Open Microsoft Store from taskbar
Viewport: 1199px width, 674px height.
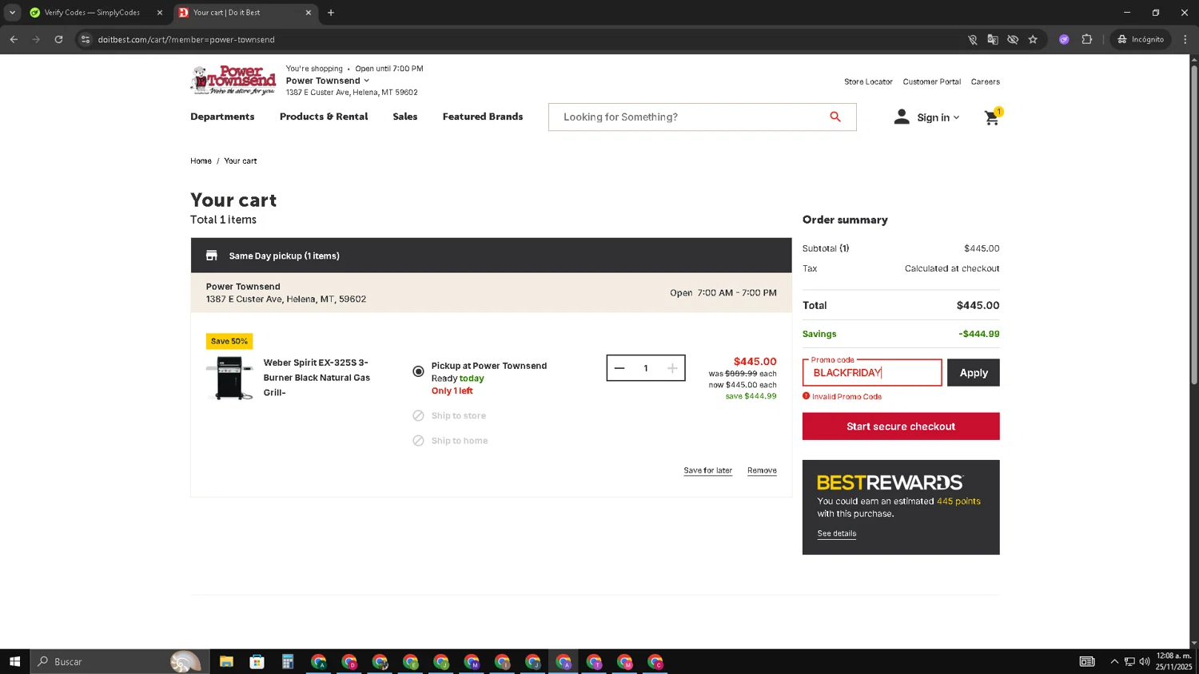(257, 661)
